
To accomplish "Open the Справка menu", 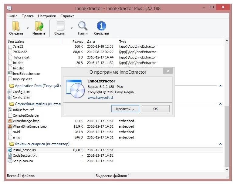I will [x=67, y=16].
